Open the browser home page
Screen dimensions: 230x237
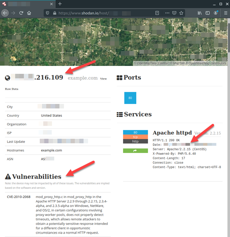[x=29, y=13]
